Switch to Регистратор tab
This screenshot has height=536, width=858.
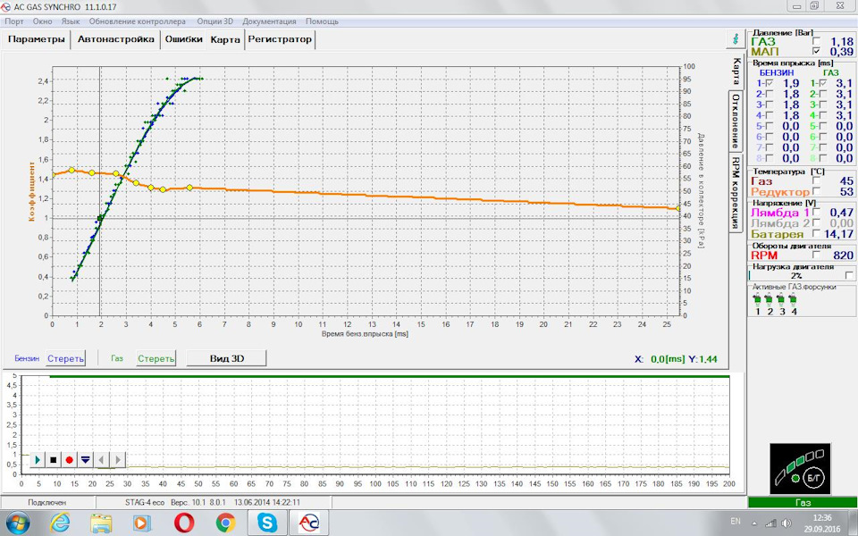[280, 39]
